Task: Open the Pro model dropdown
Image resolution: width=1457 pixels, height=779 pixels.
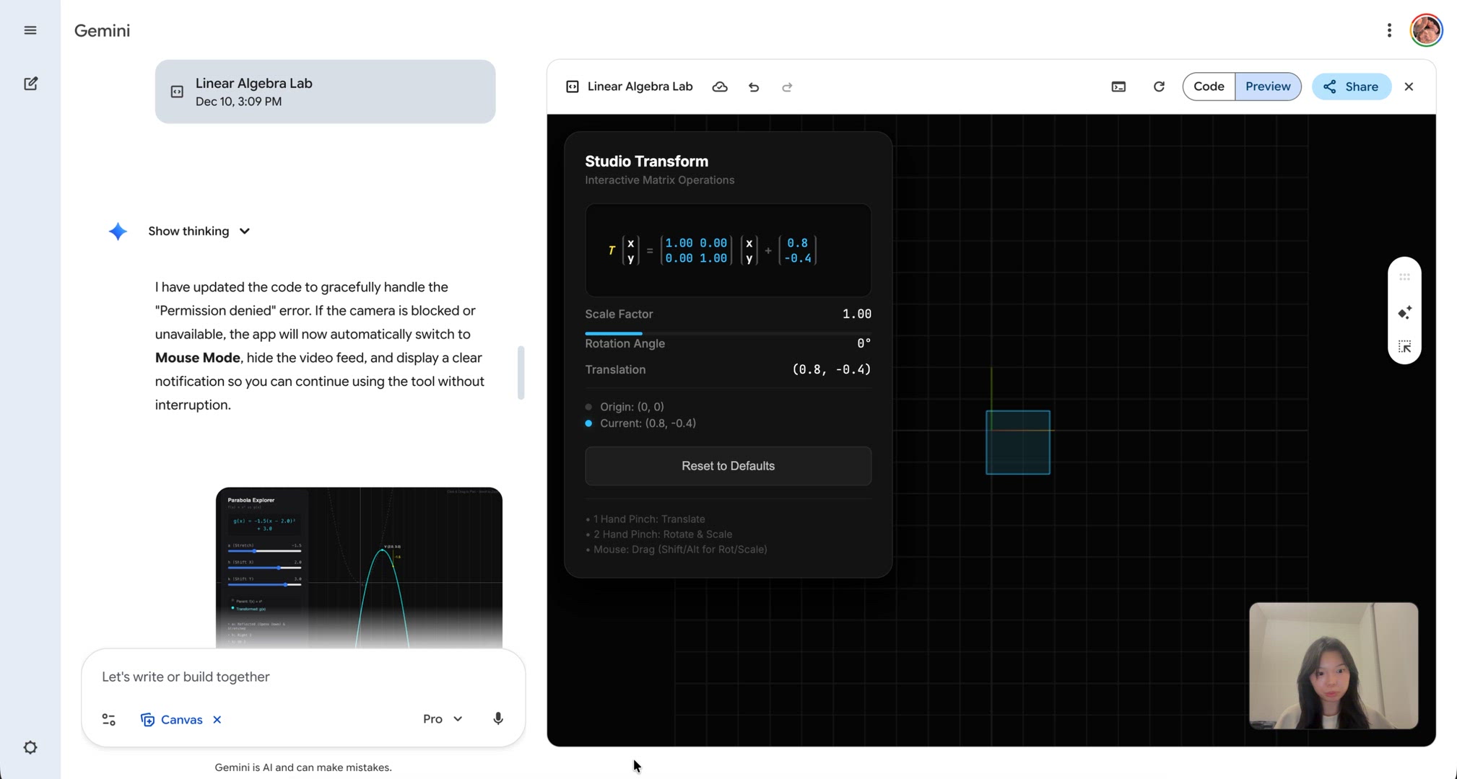Action: coord(443,718)
